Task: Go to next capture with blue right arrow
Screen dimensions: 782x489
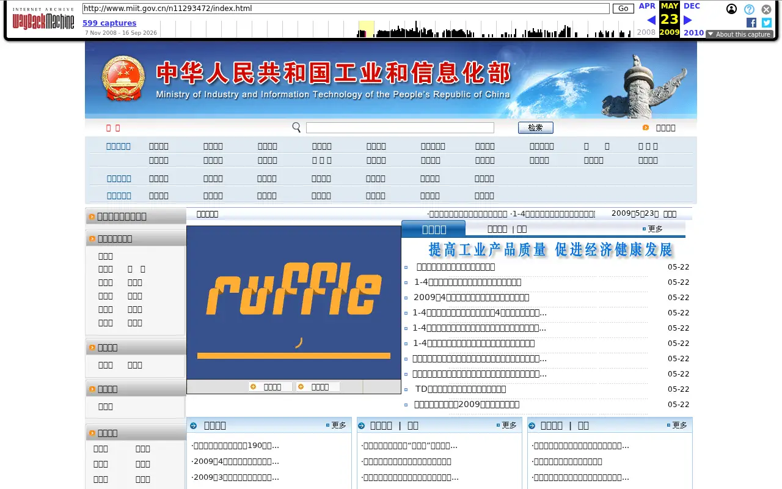Action: [x=687, y=20]
